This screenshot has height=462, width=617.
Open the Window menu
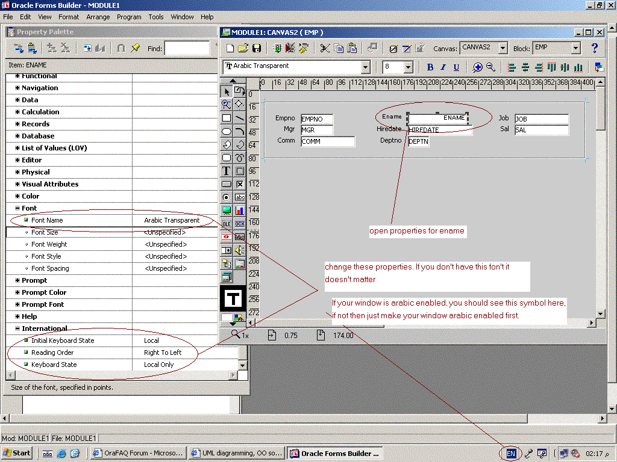pyautogui.click(x=182, y=17)
